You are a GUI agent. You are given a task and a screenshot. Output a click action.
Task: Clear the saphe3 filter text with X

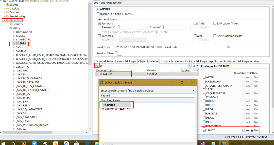coord(197,70)
